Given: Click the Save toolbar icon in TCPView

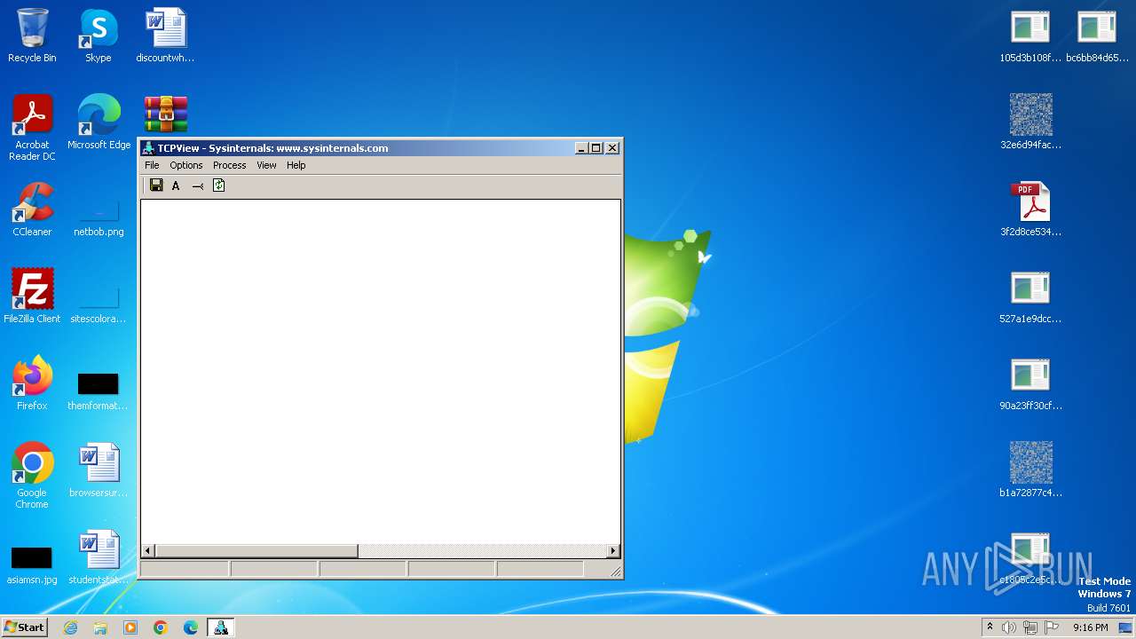Looking at the screenshot, I should point(156,185).
